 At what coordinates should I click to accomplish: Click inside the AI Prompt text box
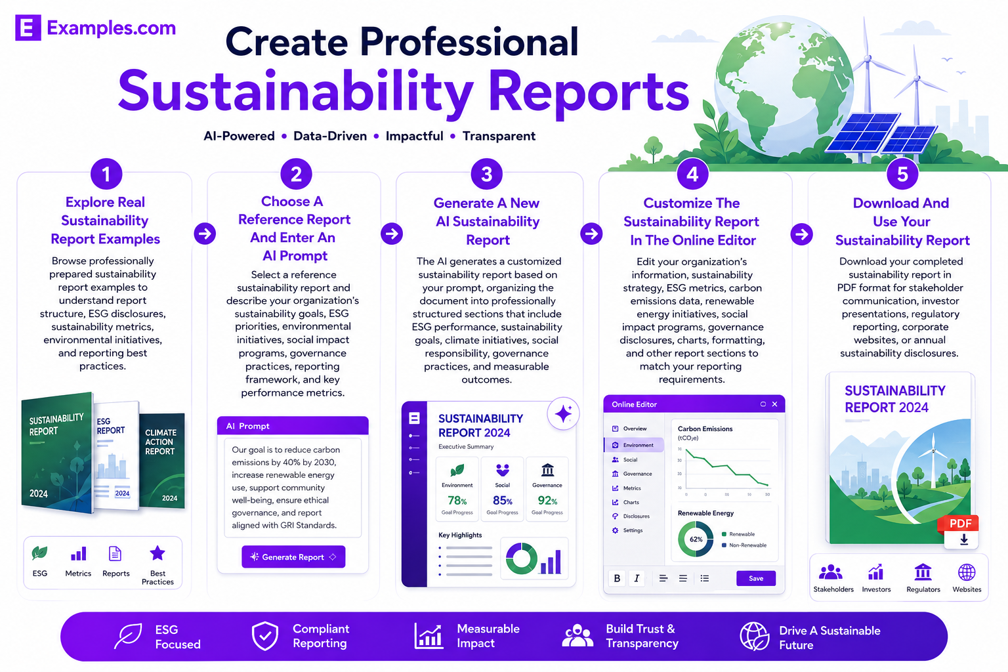[x=293, y=488]
